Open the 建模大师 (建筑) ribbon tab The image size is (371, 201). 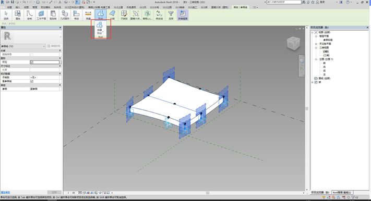[x=220, y=7]
